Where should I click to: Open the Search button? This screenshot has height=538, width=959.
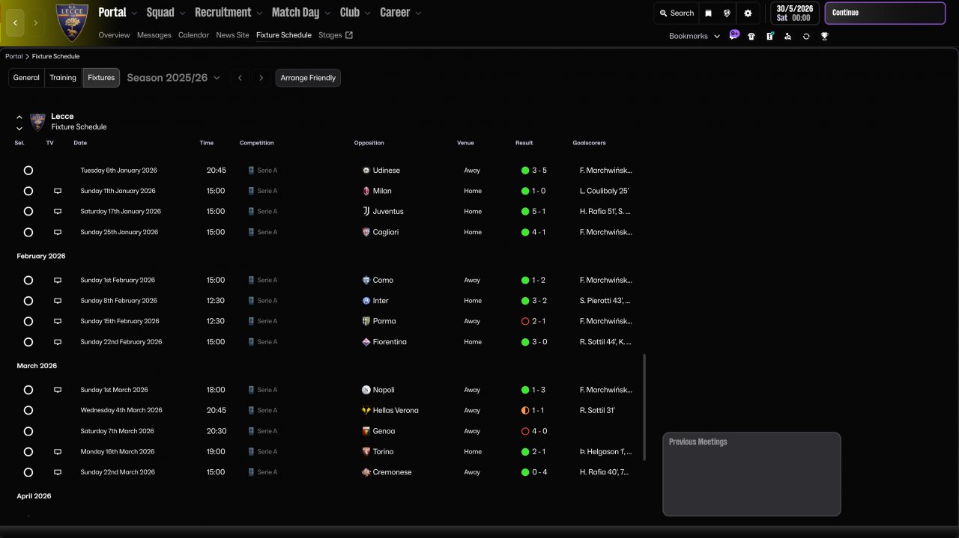pos(677,13)
